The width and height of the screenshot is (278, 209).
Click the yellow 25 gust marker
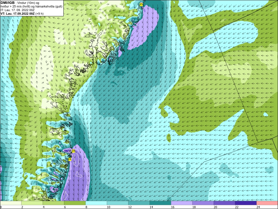(x=141, y=4)
